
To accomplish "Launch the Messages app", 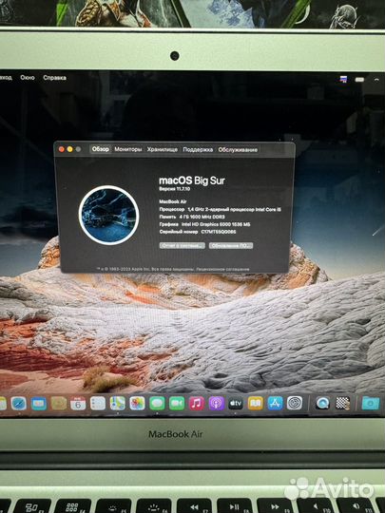I will coord(157,404).
